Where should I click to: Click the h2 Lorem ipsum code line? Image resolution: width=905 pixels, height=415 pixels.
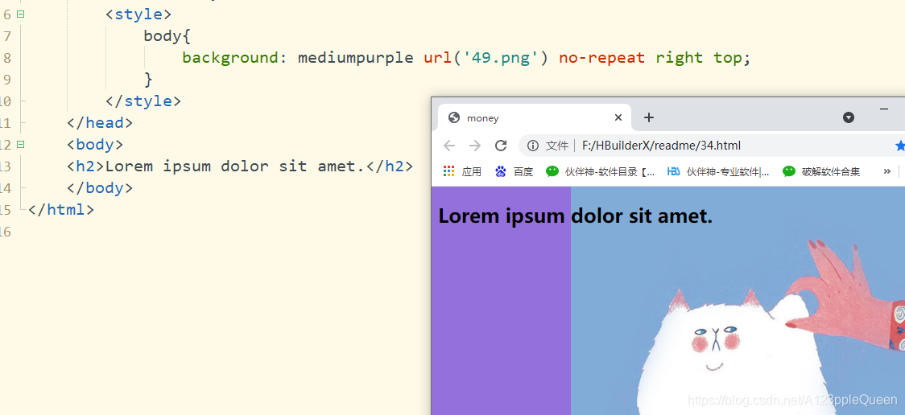[240, 166]
